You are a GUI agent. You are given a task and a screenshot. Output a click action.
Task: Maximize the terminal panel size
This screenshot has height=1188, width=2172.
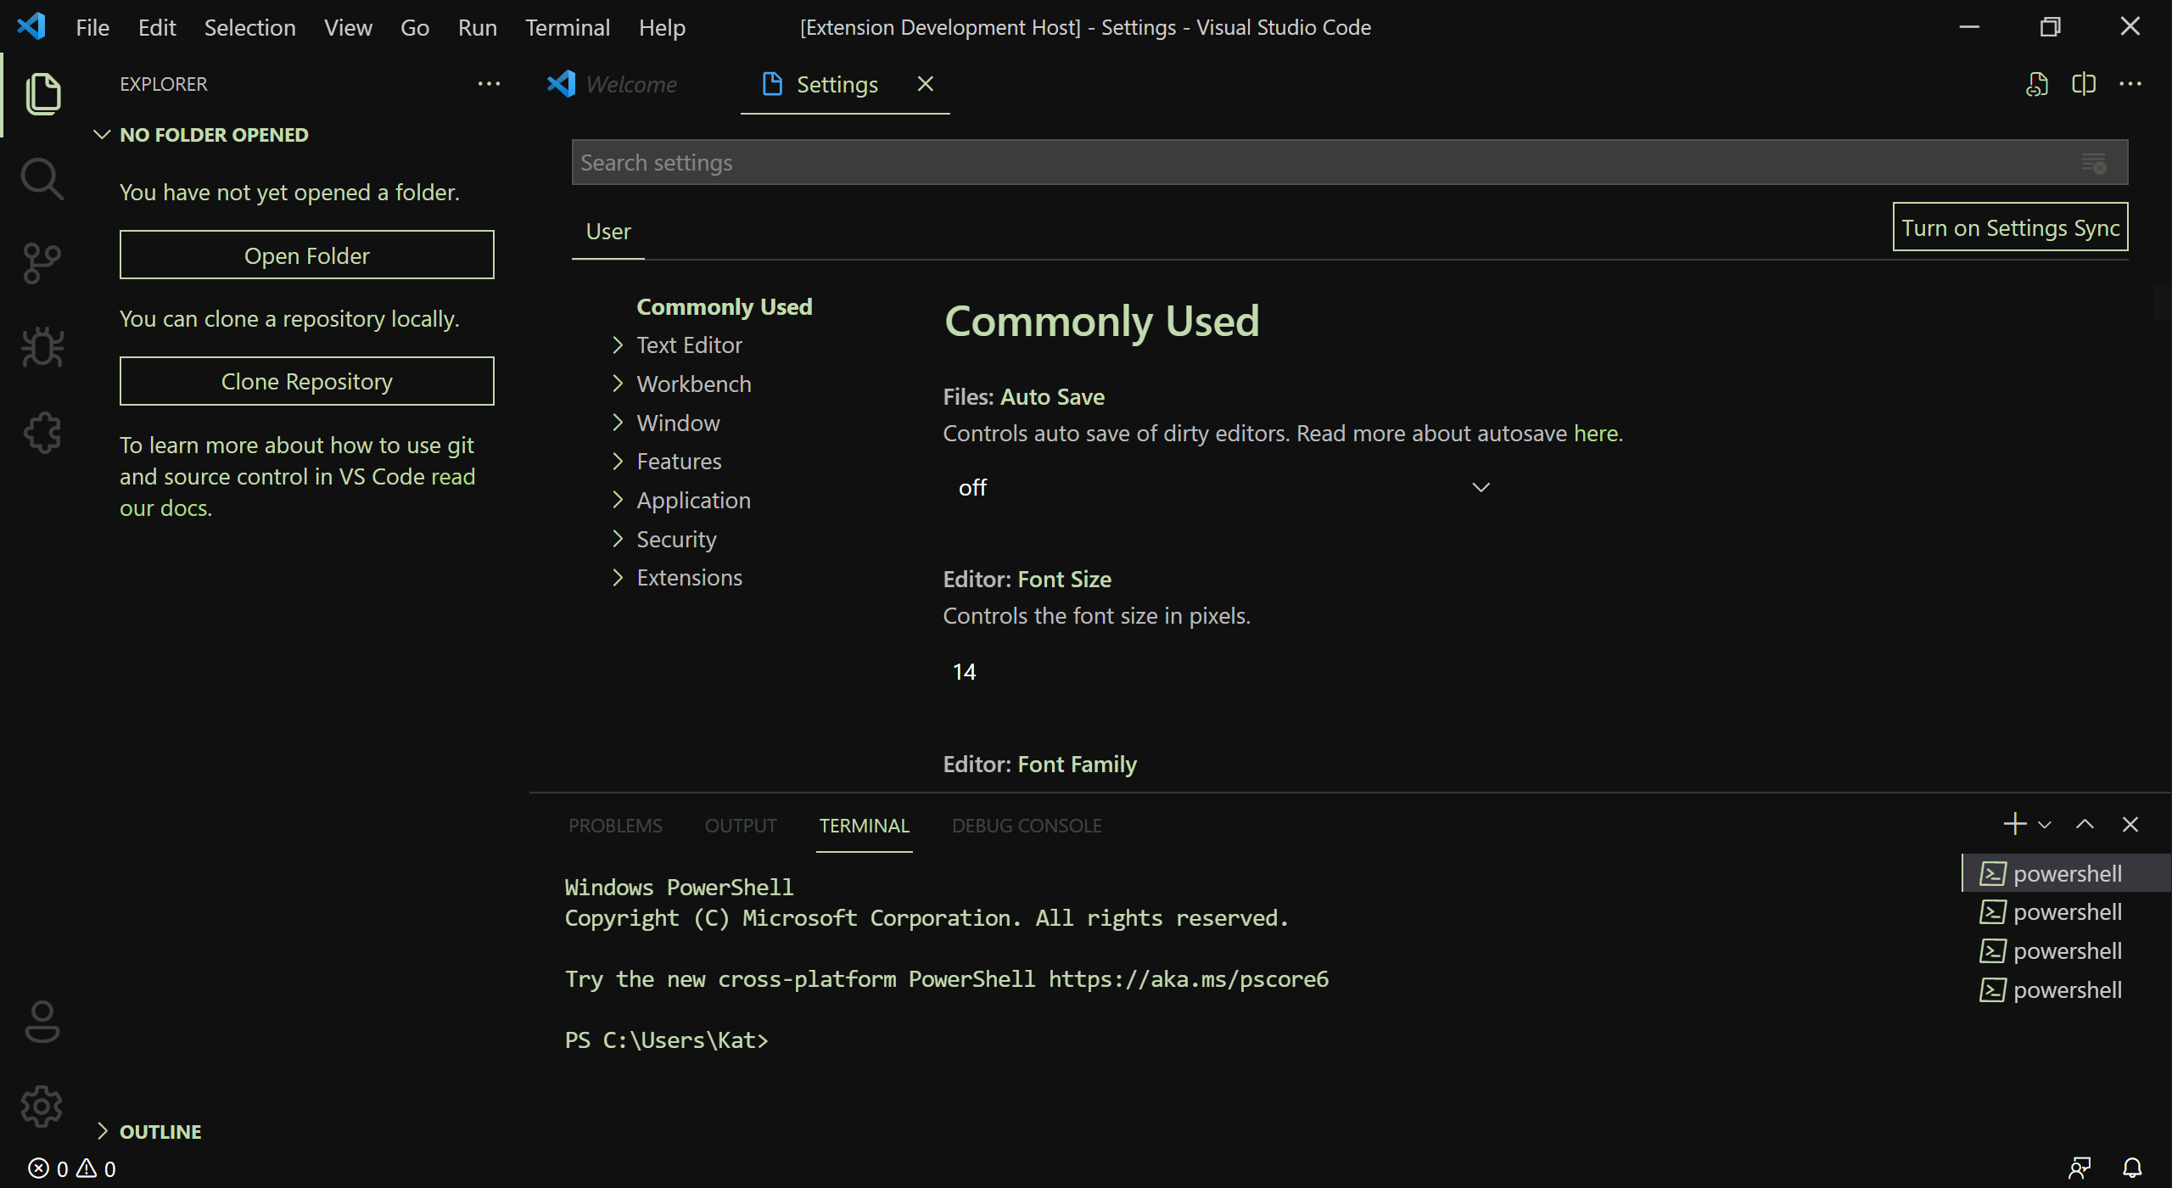tap(2085, 824)
